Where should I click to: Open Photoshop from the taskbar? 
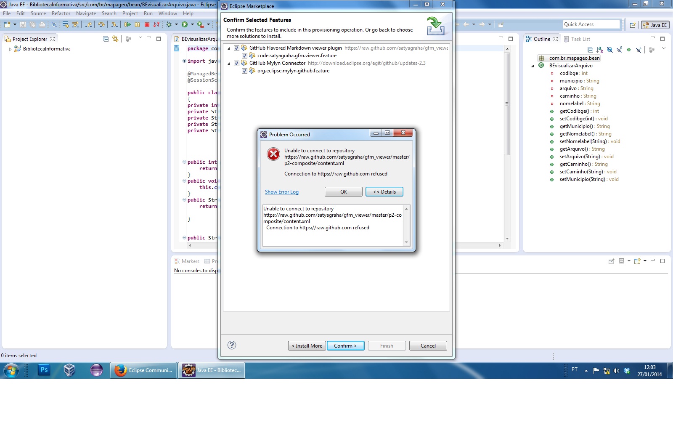point(44,370)
